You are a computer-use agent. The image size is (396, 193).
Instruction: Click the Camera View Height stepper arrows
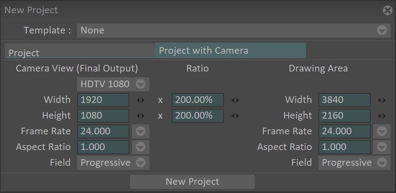coord(141,116)
